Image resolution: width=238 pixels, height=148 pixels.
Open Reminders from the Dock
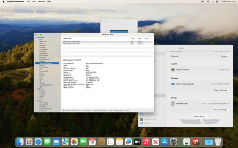tap(110, 142)
